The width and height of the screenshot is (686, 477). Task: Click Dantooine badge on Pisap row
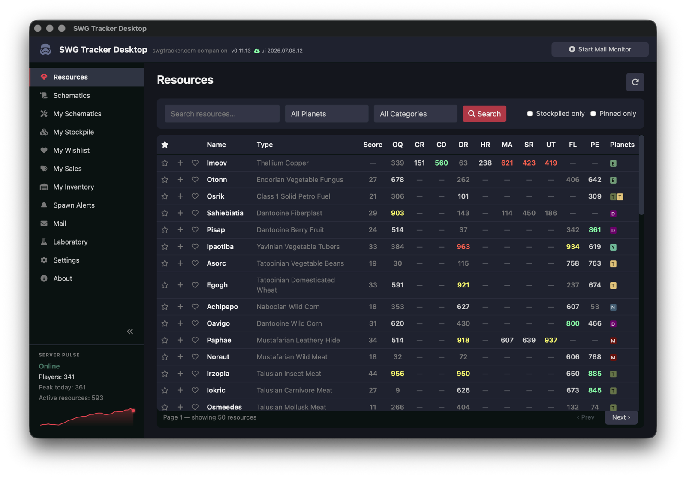[x=613, y=230]
